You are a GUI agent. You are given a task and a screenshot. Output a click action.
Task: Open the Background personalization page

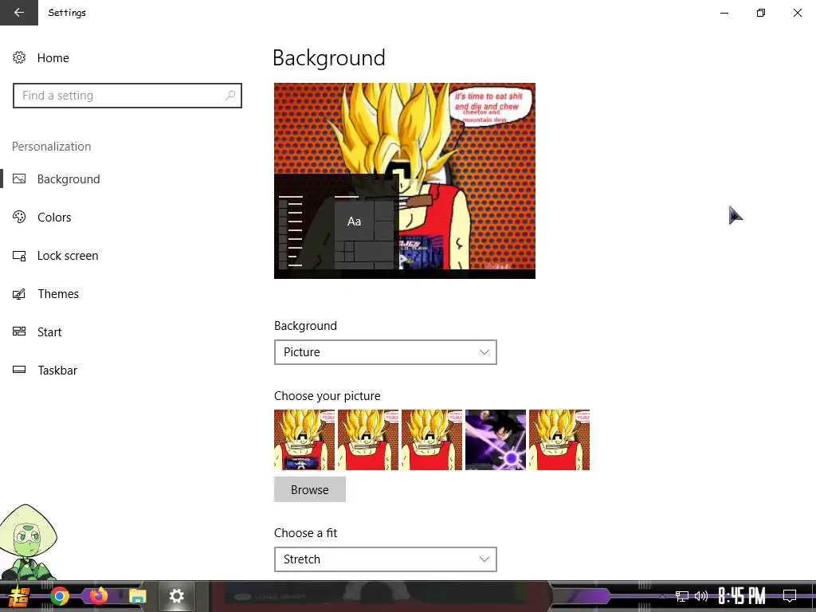(x=69, y=179)
